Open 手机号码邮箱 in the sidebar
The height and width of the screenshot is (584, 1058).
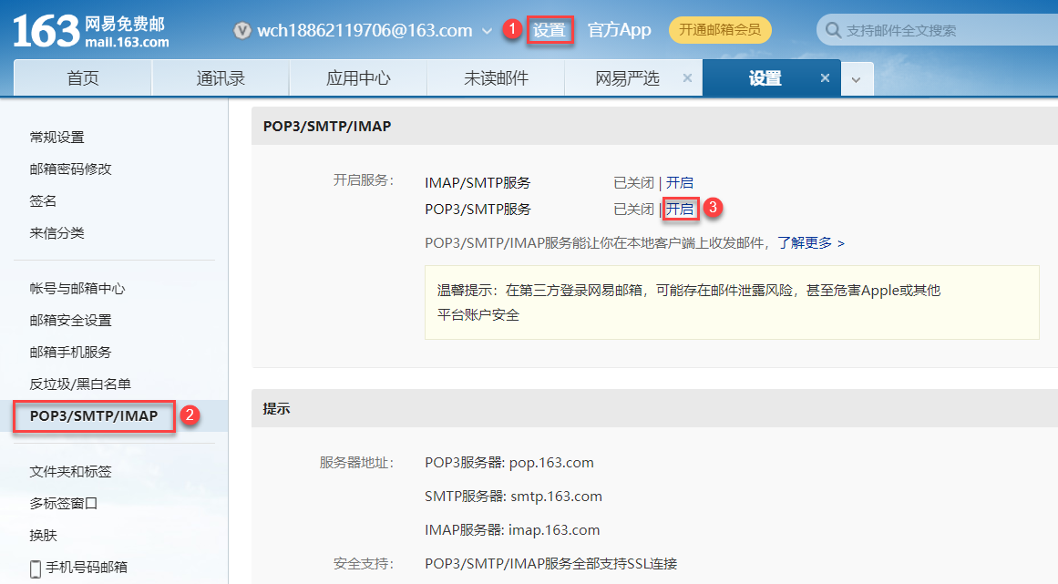(x=87, y=567)
